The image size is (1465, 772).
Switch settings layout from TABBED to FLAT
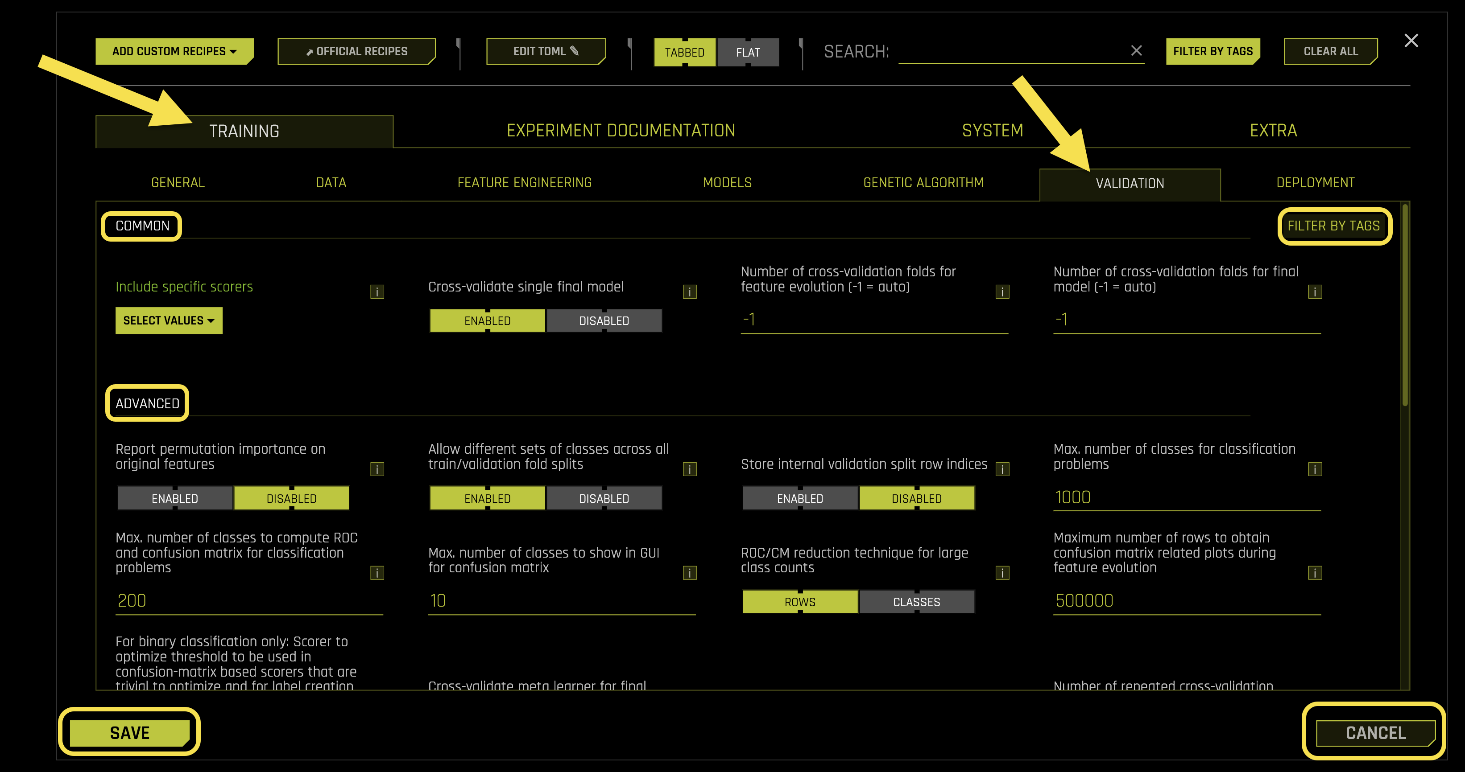click(x=748, y=52)
